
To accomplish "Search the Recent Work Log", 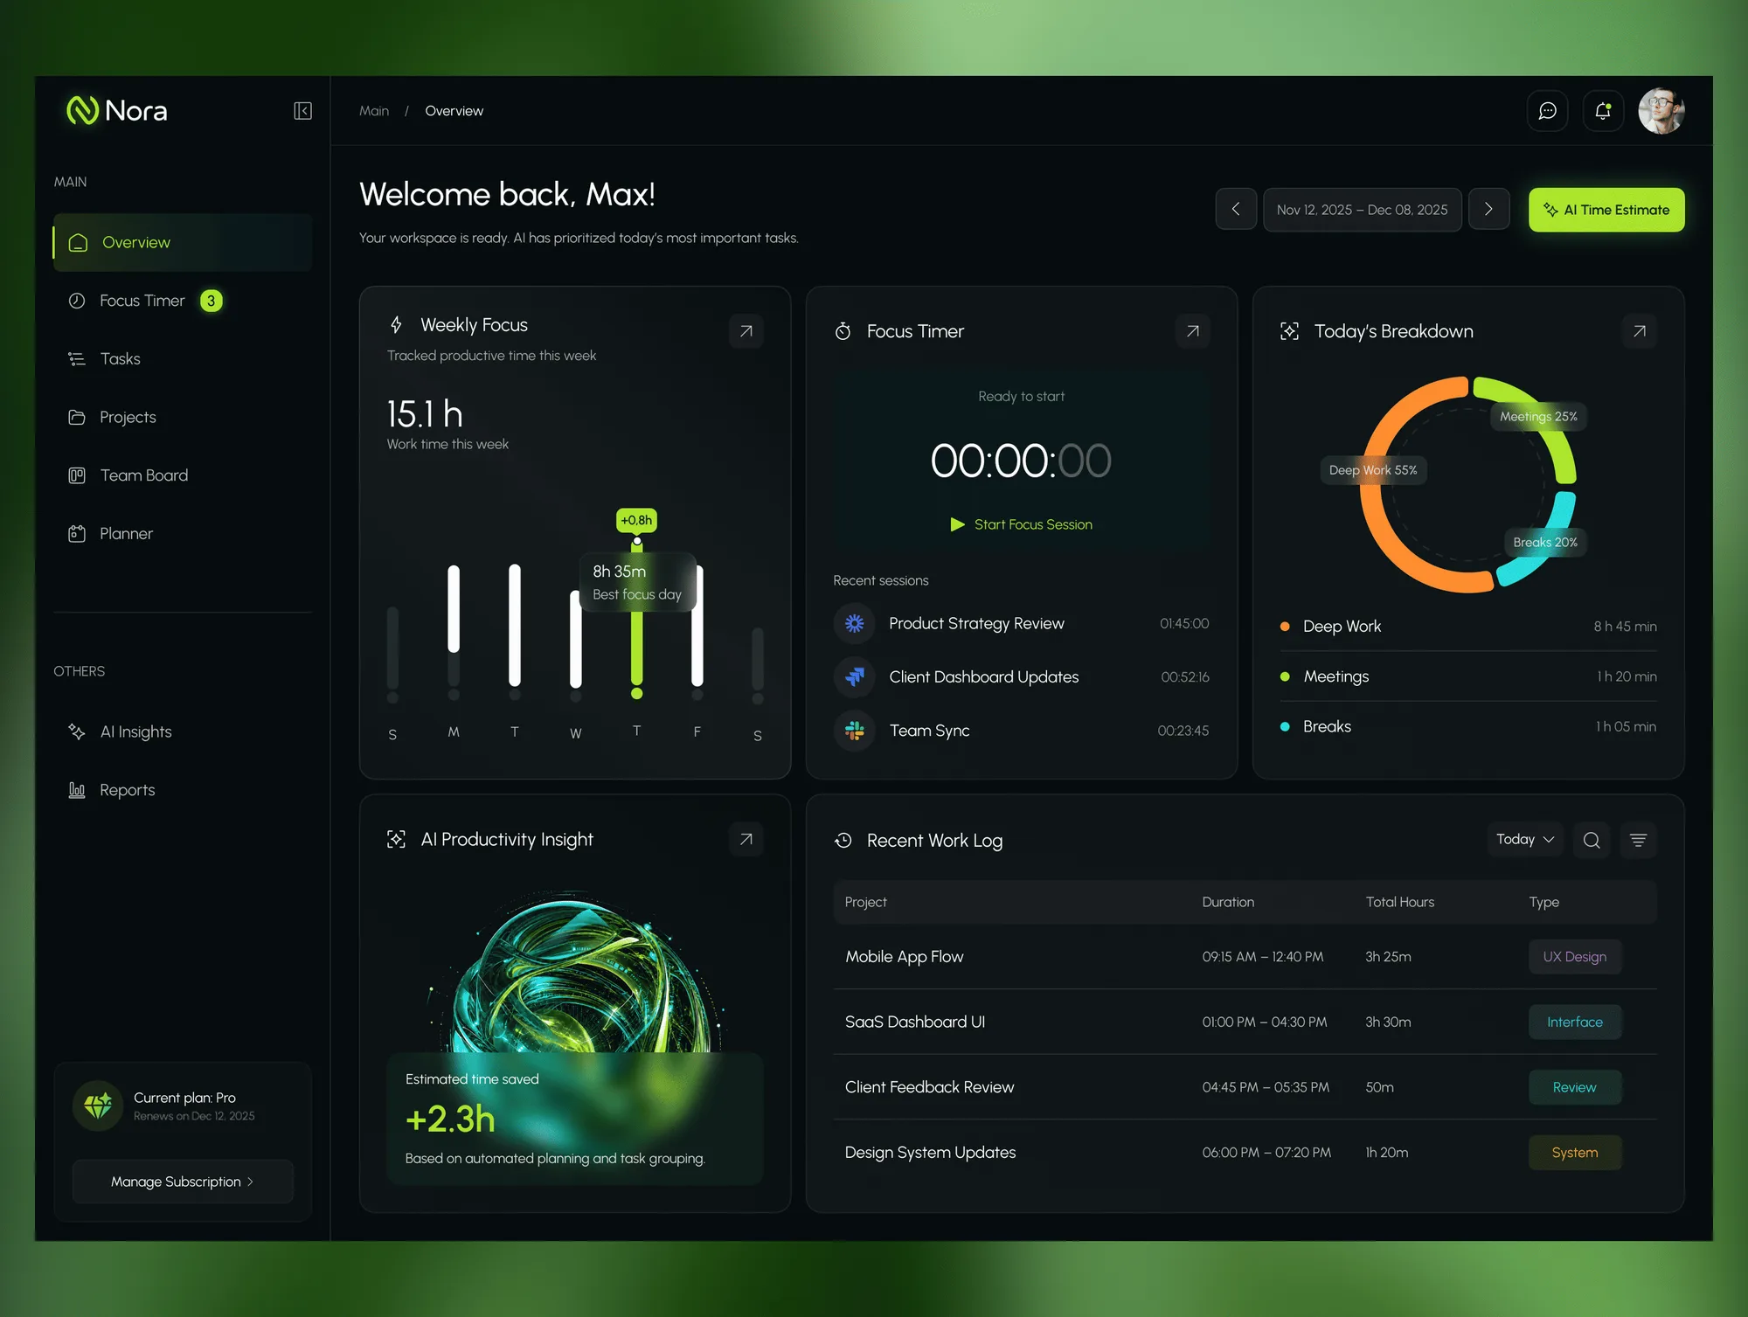I will point(1592,840).
